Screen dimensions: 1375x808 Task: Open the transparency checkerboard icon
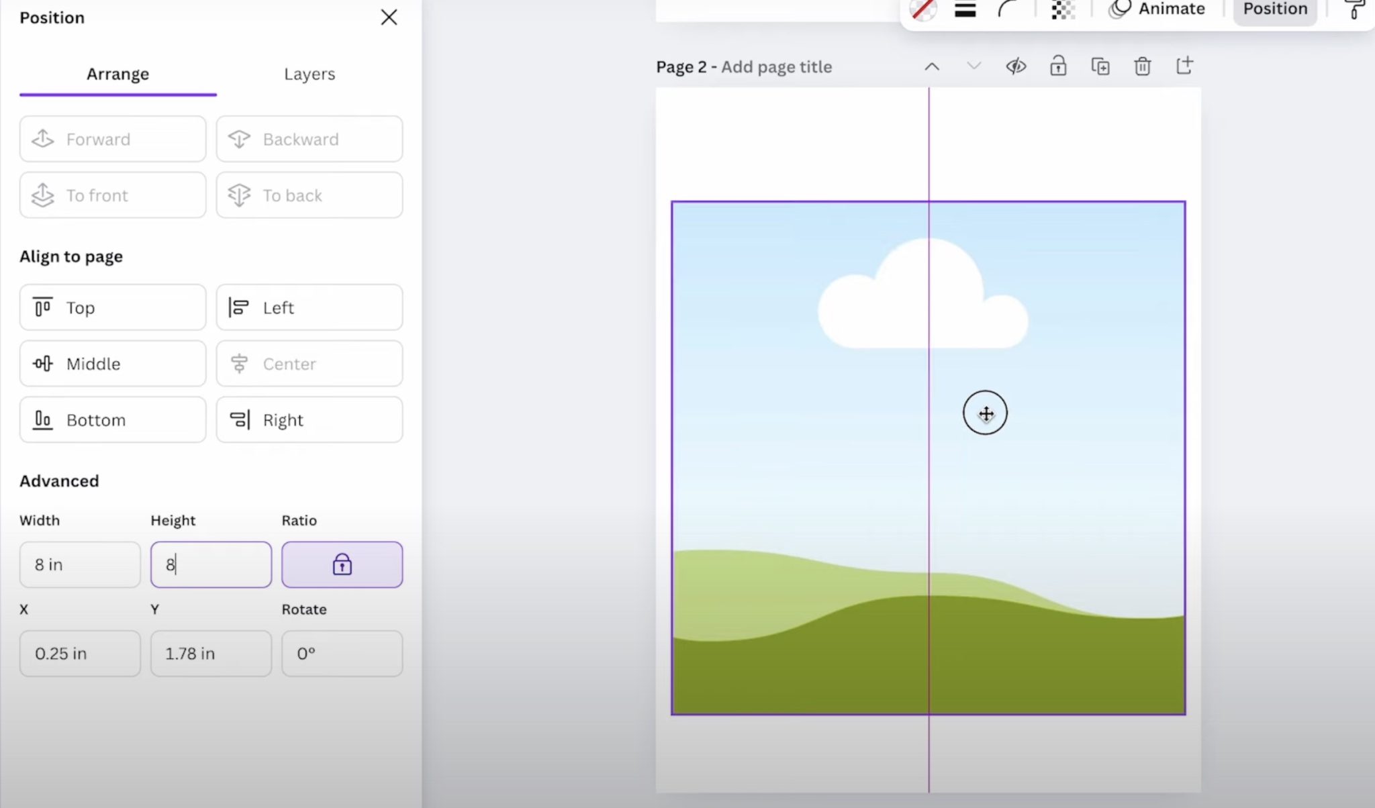[1063, 9]
